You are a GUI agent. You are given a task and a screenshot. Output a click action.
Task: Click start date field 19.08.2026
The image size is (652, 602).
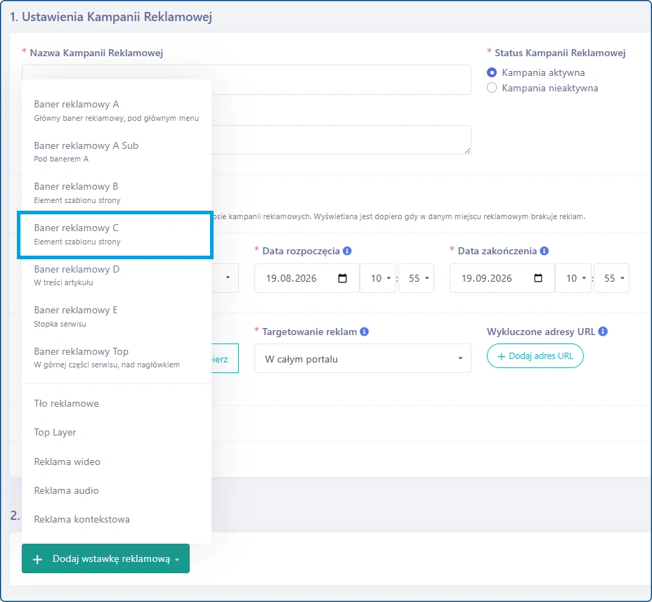(307, 278)
